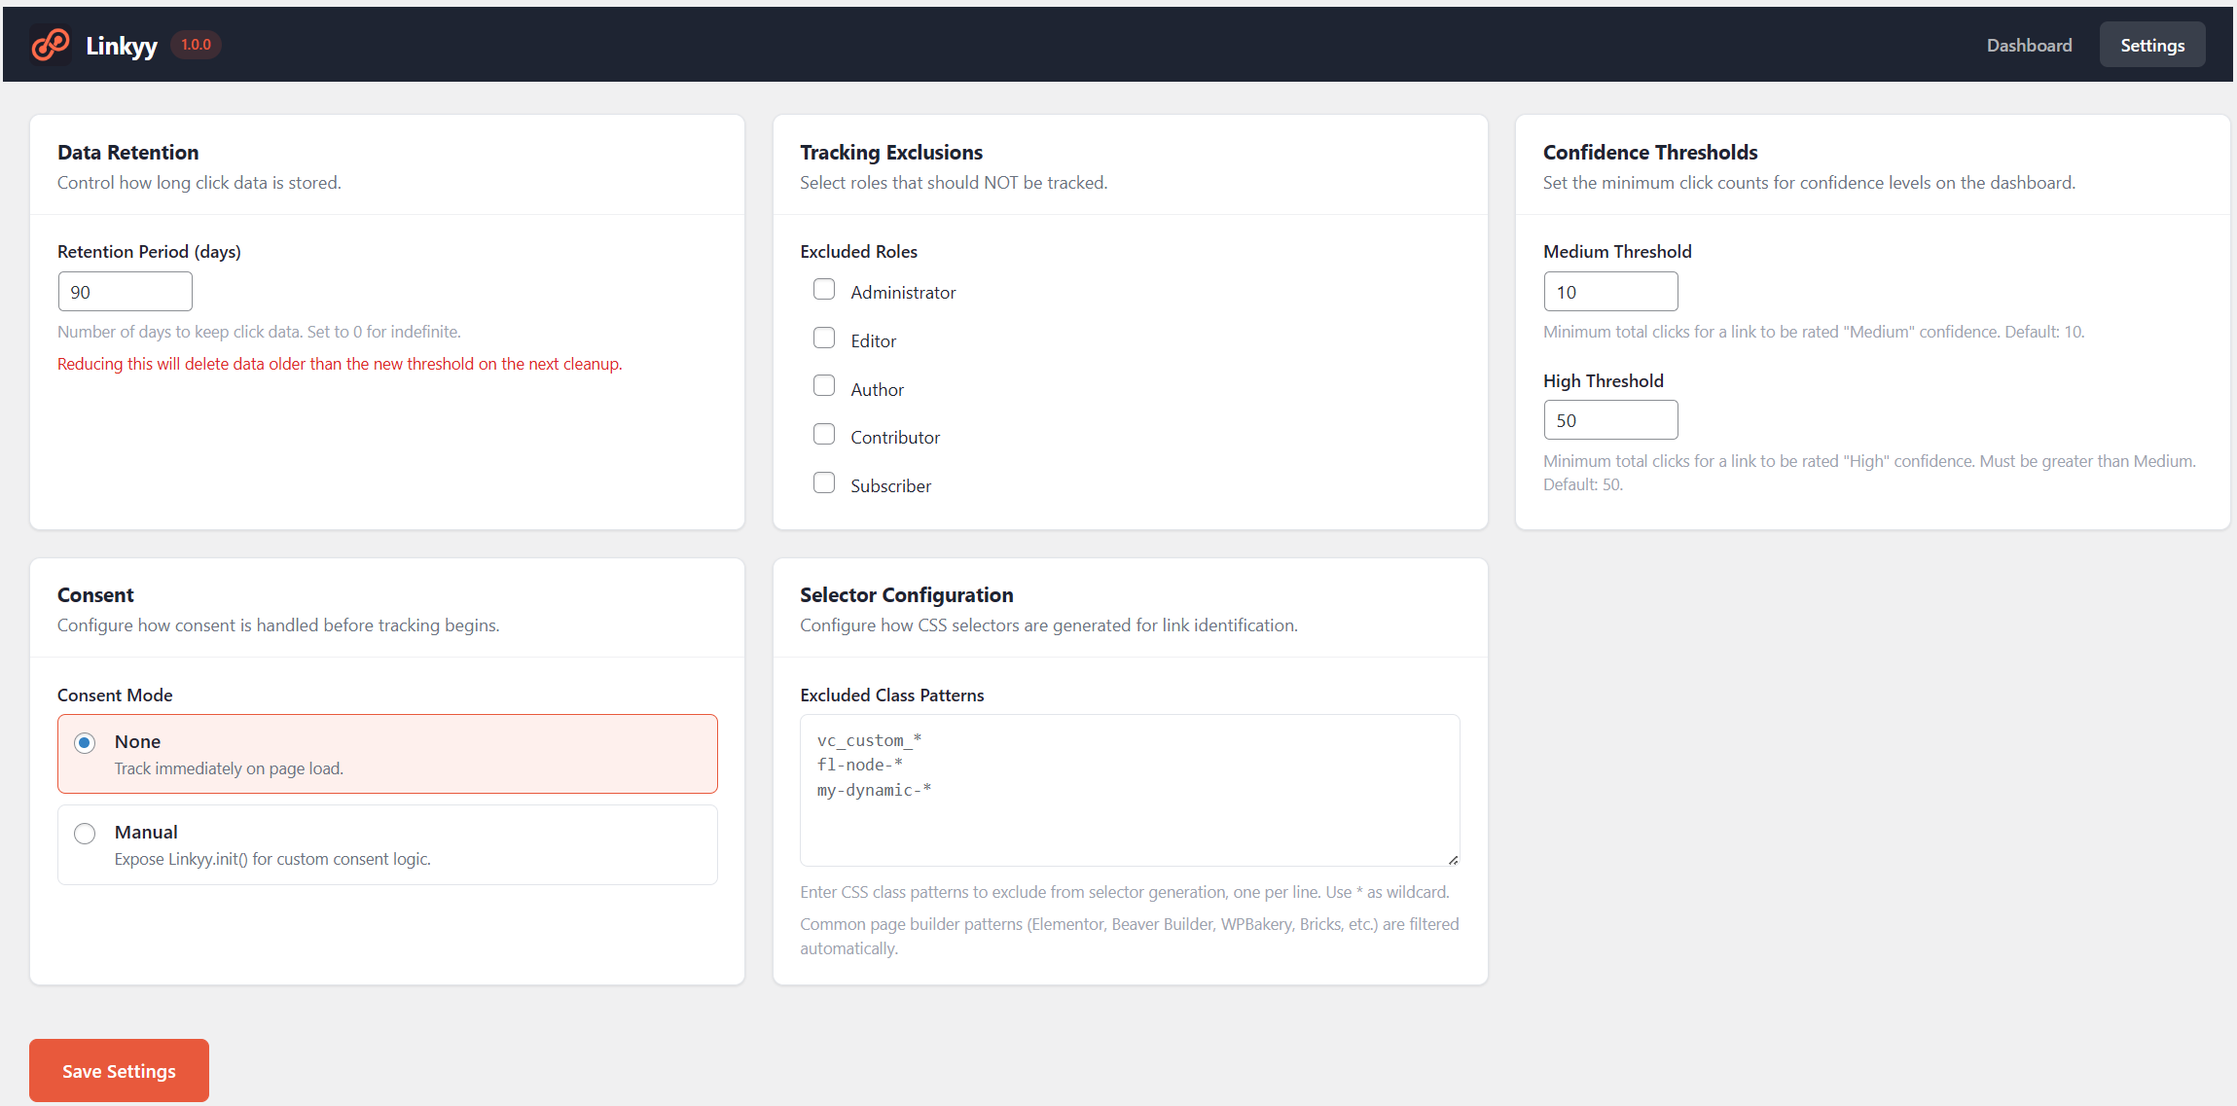2237x1106 pixels.
Task: Exclude Administrator role from tracking
Action: [x=824, y=289]
